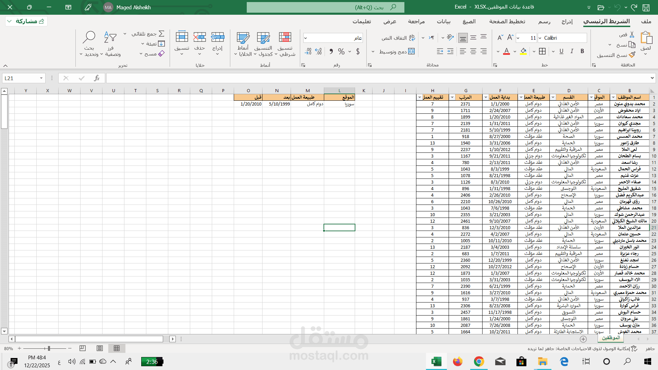Viewport: 658px width, 370px height.
Task: Toggle center horizontal alignment
Action: click(x=473, y=51)
